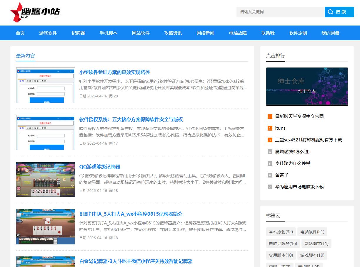Open the 白金岛记牌器 article title link
Viewport: 360px width, 267px height.
(x=136, y=261)
